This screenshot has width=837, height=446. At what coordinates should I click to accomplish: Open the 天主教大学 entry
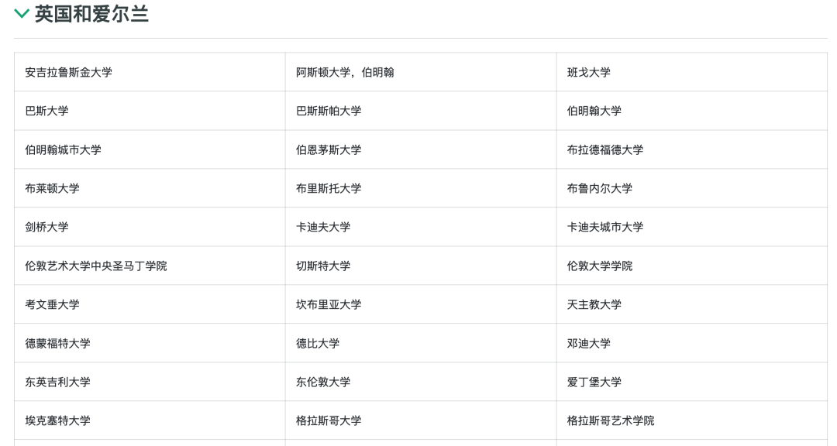point(594,304)
